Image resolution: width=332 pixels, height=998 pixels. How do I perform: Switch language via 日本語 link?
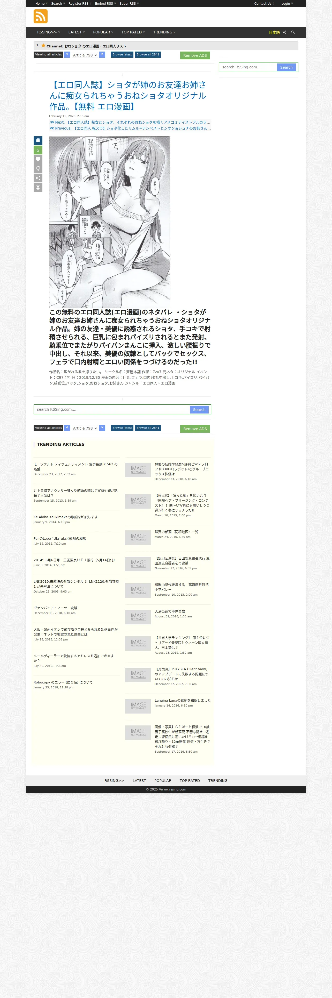click(x=274, y=33)
